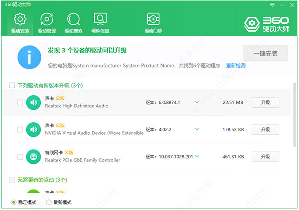Click the 22.51 MB size value
The image size is (299, 210).
coord(233,103)
